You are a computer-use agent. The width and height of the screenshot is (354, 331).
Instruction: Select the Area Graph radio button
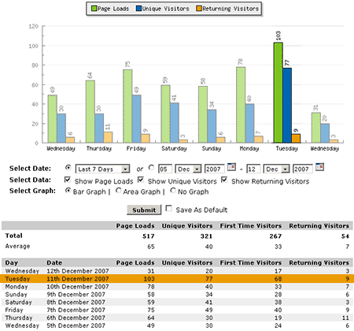(x=119, y=191)
